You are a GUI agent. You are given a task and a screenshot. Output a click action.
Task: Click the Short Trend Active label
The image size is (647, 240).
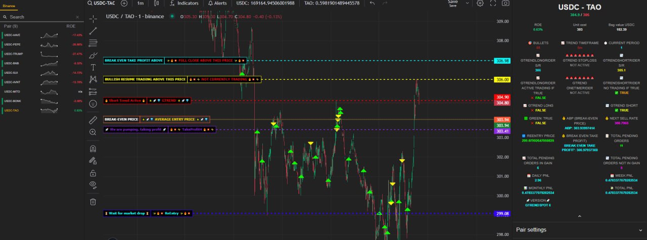point(125,101)
